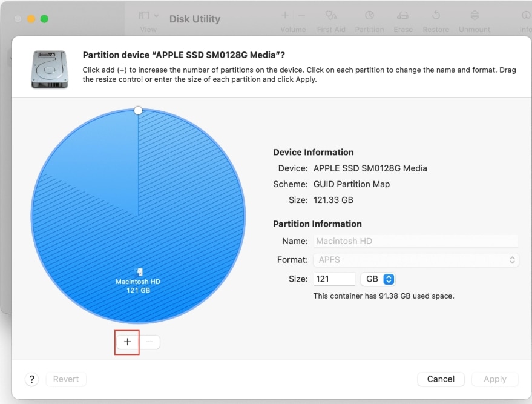The width and height of the screenshot is (532, 404).
Task: Click the Disk Utility window title
Action: click(x=195, y=19)
